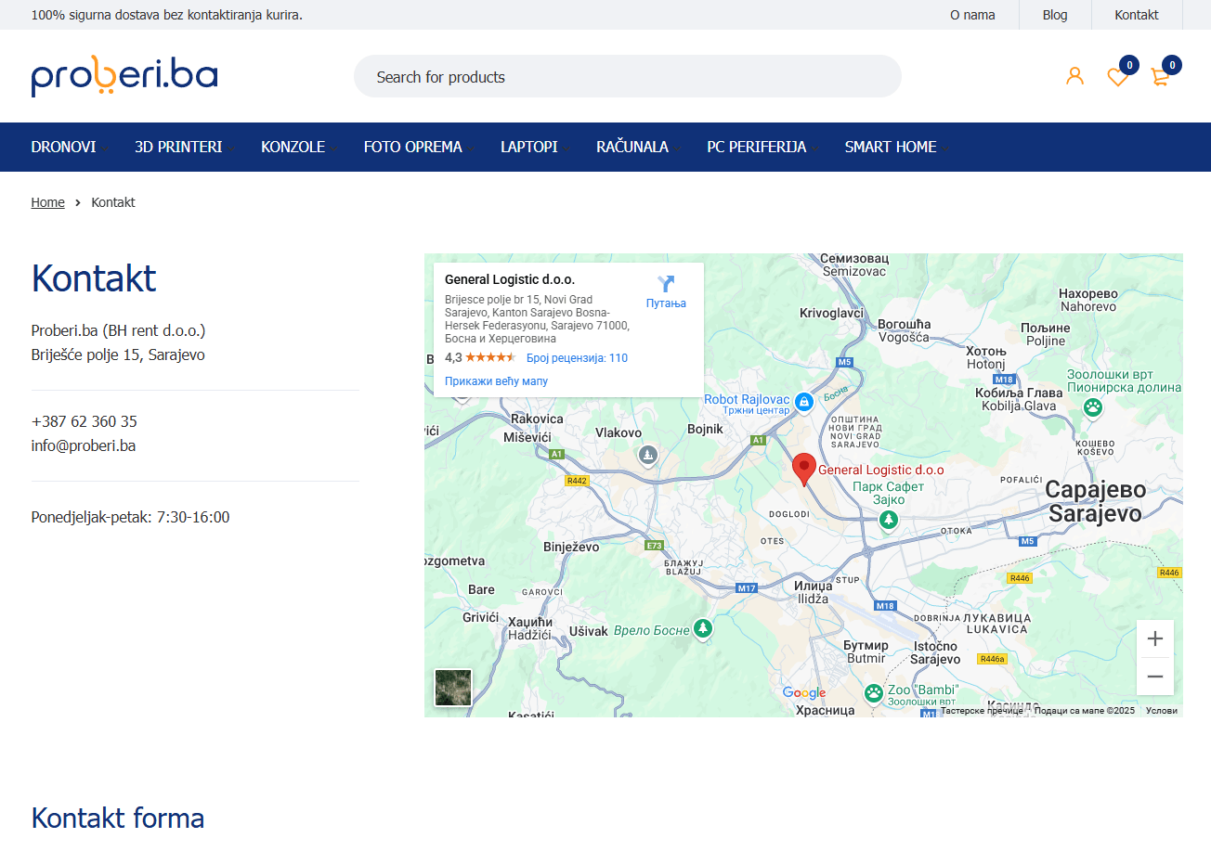Image resolution: width=1211 pixels, height=851 pixels.
Task: Click the Врело Босне park marker
Action: tap(704, 629)
